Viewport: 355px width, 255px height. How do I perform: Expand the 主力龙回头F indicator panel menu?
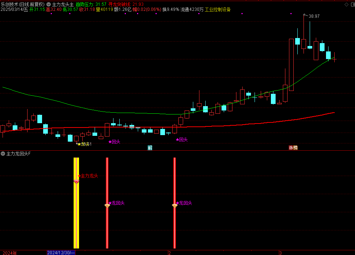[x=3, y=154]
